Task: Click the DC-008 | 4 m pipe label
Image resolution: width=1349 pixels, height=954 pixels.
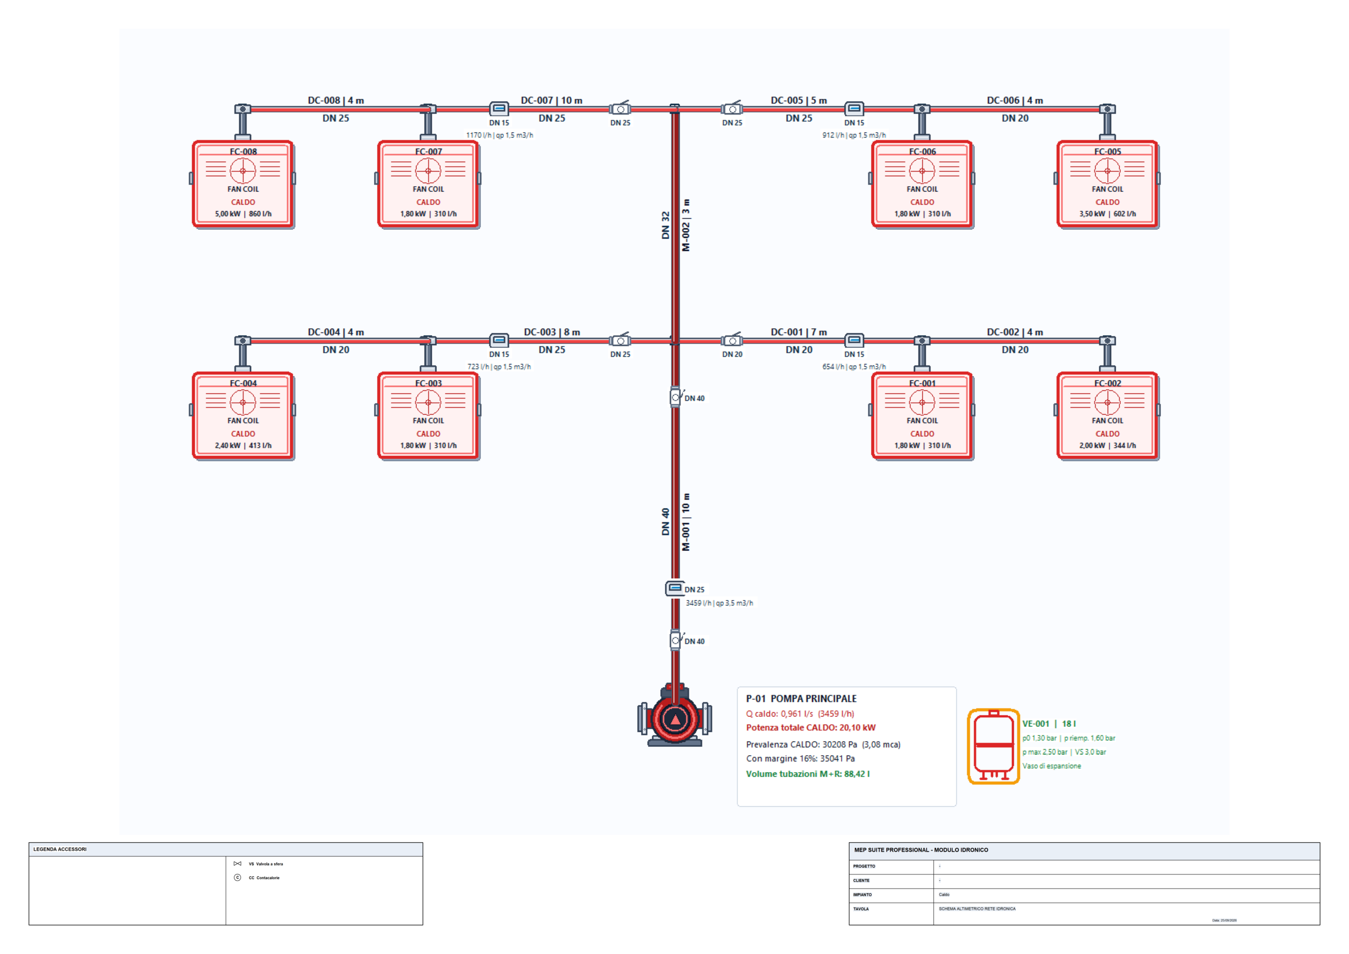Action: click(x=336, y=101)
